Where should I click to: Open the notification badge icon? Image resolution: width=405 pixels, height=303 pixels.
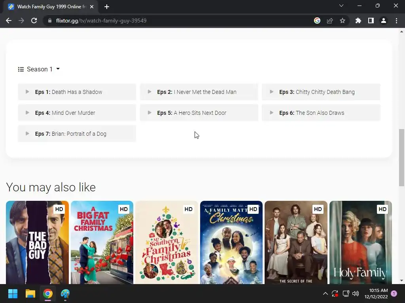[394, 294]
